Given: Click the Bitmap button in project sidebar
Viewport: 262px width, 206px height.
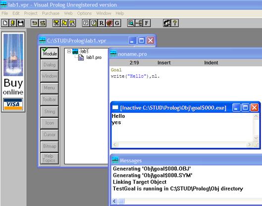Looking at the screenshot, I should coord(50,147).
